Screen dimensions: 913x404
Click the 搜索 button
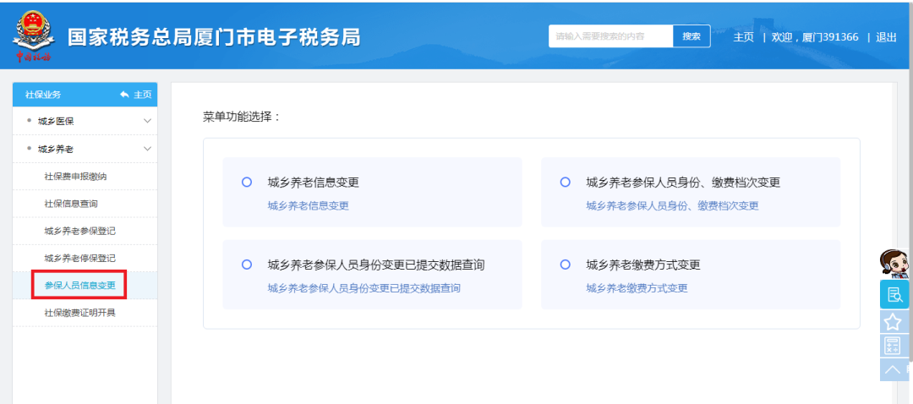(691, 36)
